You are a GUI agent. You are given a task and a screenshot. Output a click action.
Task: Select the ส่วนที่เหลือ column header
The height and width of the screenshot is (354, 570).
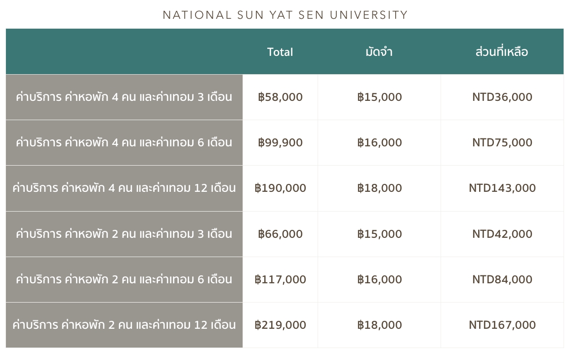tap(502, 51)
